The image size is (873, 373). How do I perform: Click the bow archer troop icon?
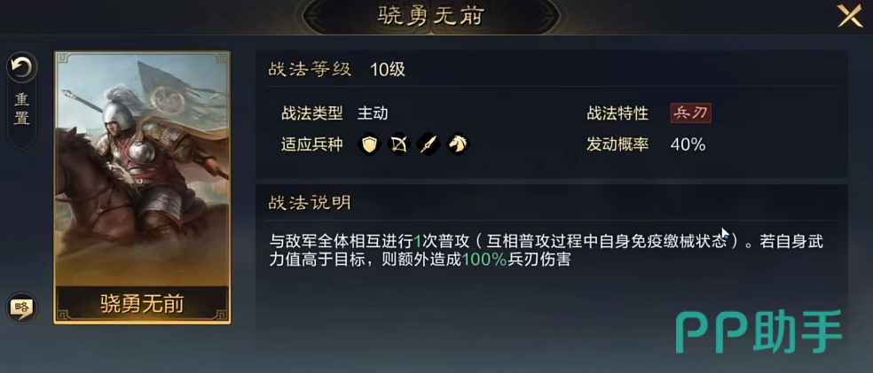[x=399, y=144]
